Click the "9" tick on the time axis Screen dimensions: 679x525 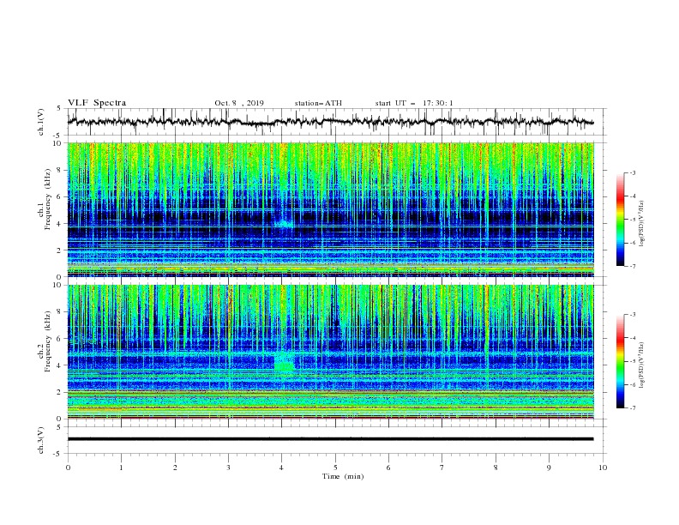[x=549, y=468]
